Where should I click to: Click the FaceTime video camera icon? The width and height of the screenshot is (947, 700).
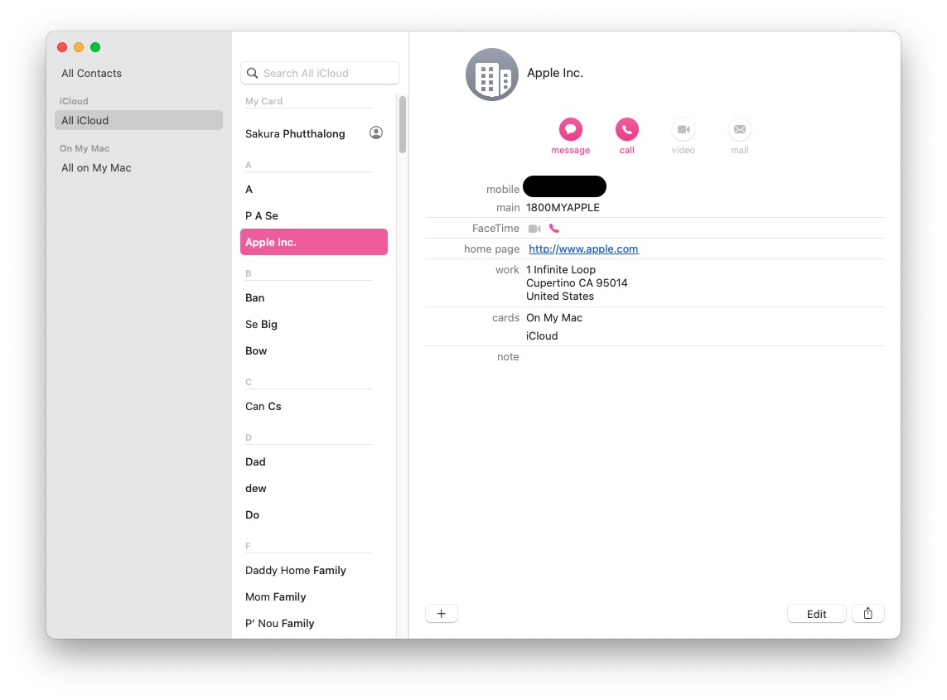pyautogui.click(x=534, y=229)
